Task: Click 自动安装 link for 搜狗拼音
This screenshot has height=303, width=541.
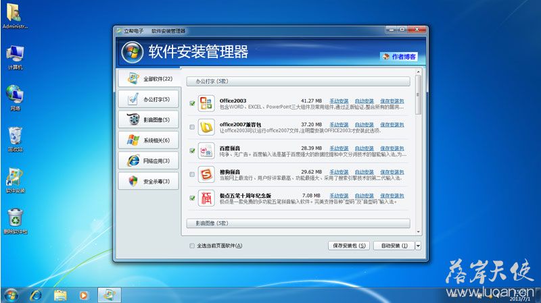Action: [x=364, y=172]
